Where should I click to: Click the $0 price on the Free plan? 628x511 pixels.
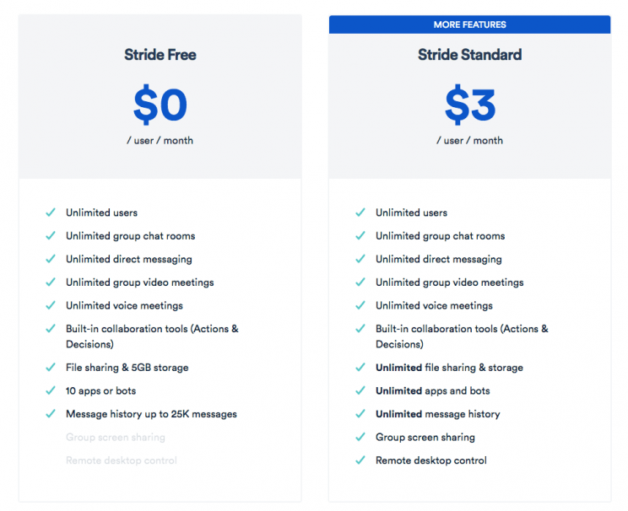[x=160, y=105]
